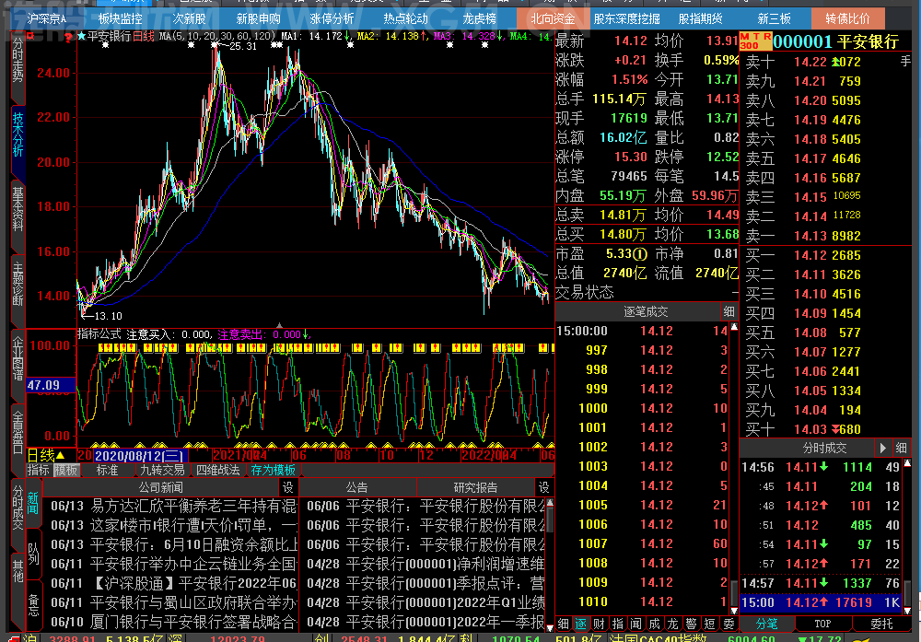Screen dimensions: 921x642
Task: Open the 分时成交 vertical side tab
Action: tap(17, 508)
